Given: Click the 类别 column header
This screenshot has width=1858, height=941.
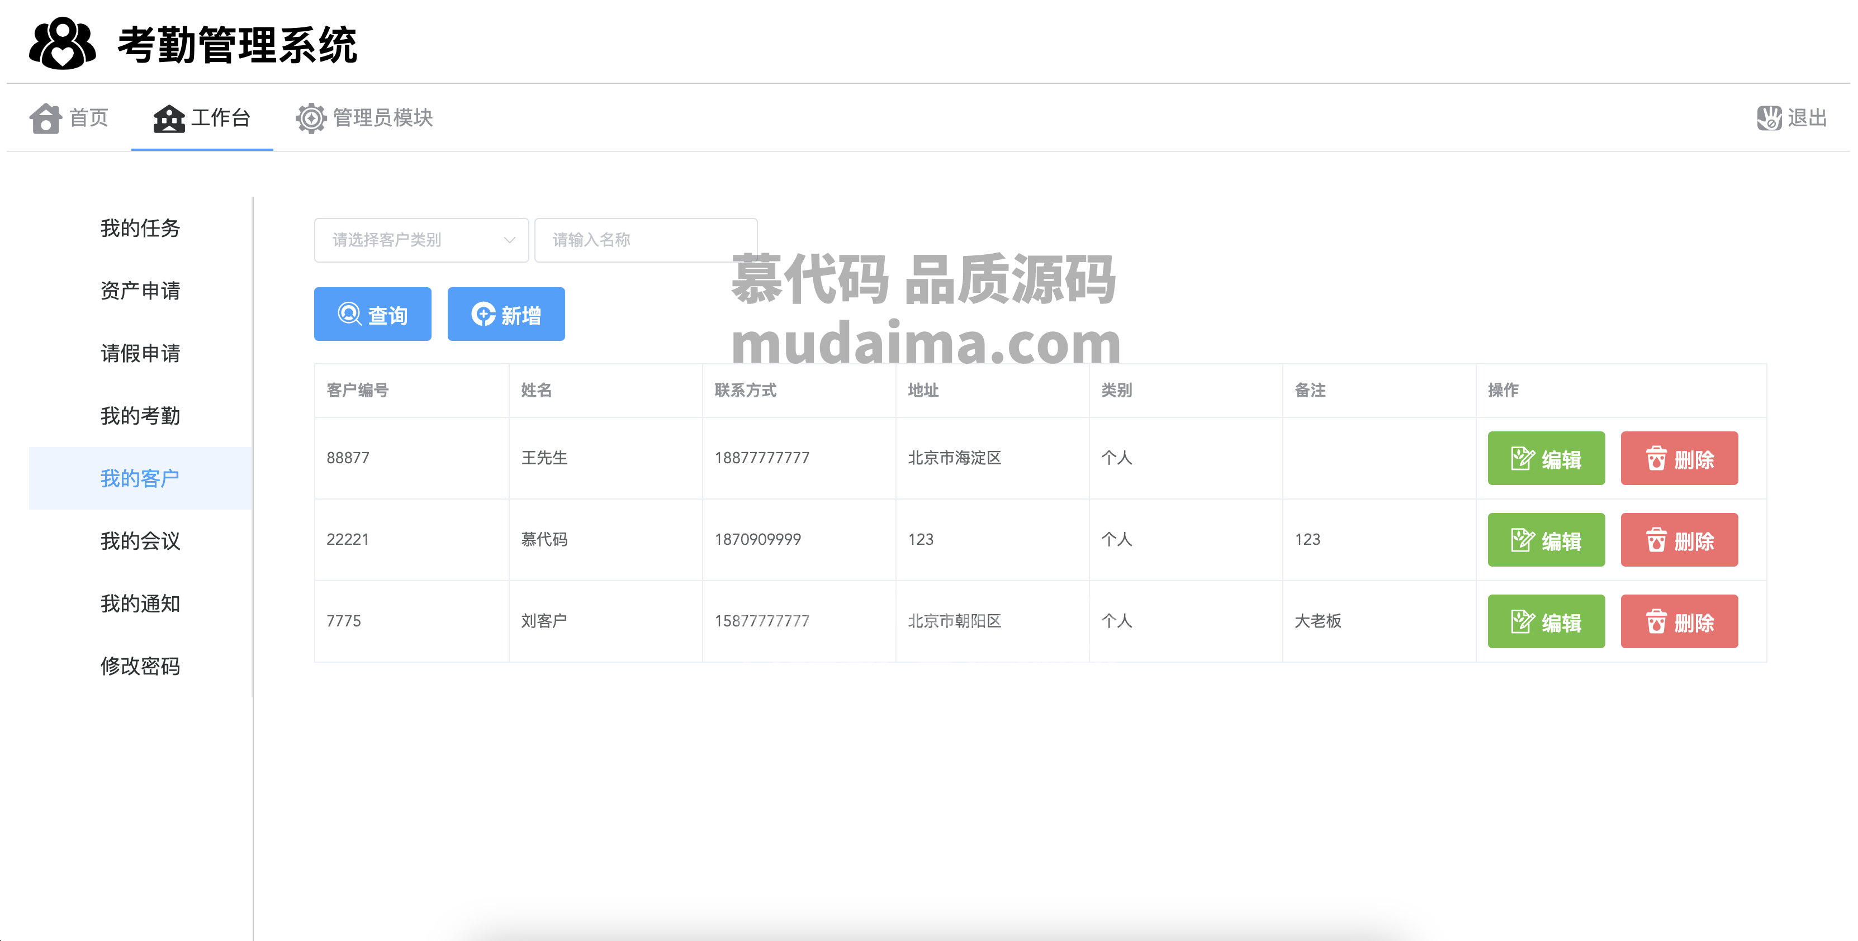Looking at the screenshot, I should point(1116,391).
